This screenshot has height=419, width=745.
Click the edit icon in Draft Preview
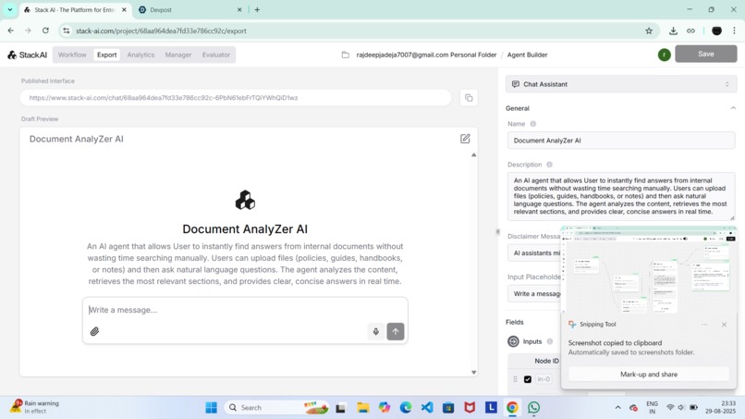point(465,139)
